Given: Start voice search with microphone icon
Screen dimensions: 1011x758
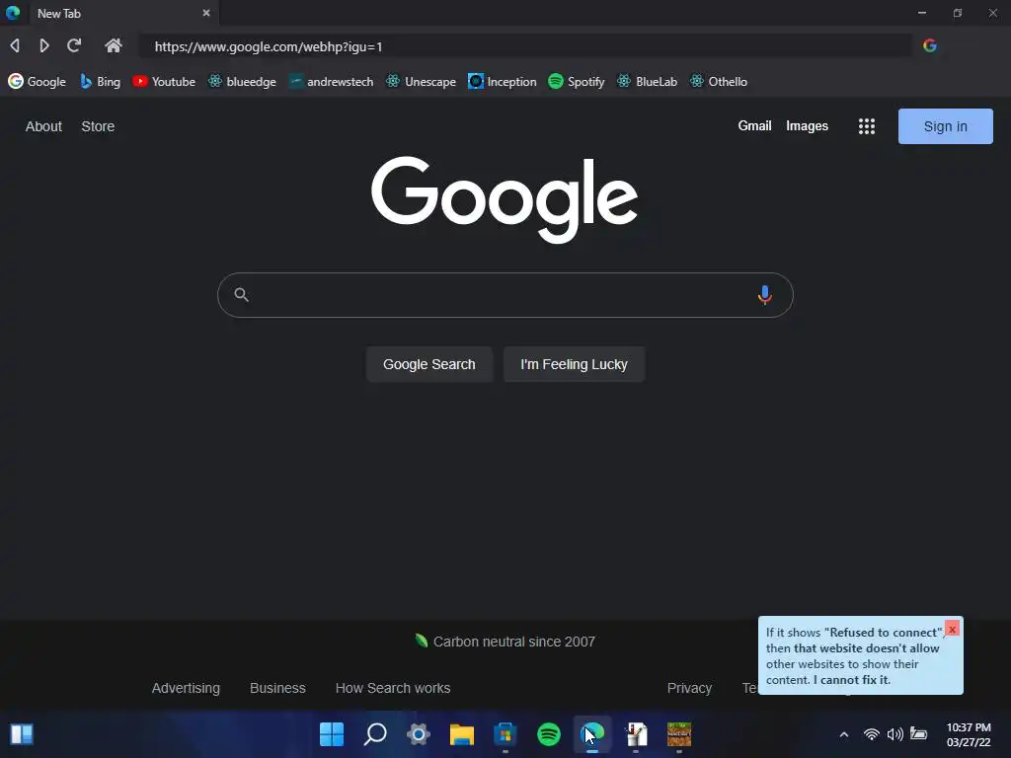Looking at the screenshot, I should coord(765,295).
